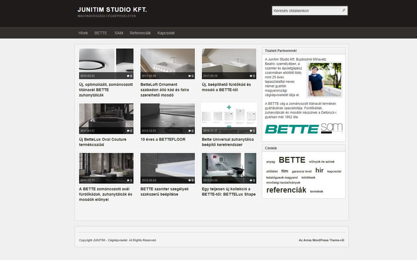
Task: Open 'A BETTE zománcozott acél fürdőkádak' title
Action: [105, 194]
